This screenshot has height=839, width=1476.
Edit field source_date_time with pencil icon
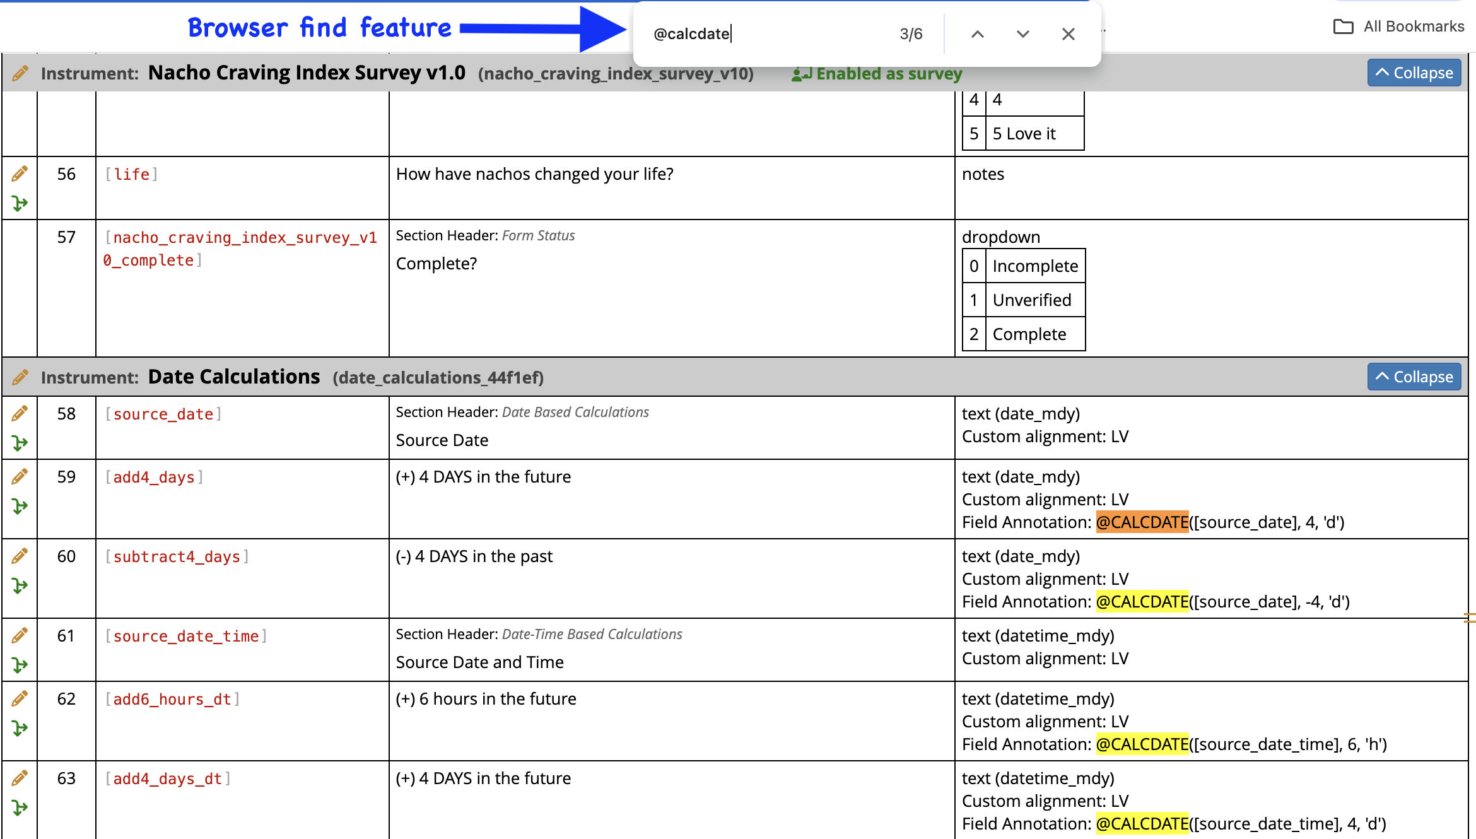pyautogui.click(x=20, y=635)
